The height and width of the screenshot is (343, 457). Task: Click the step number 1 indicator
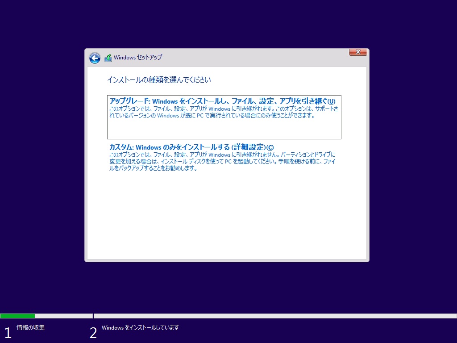click(7, 333)
